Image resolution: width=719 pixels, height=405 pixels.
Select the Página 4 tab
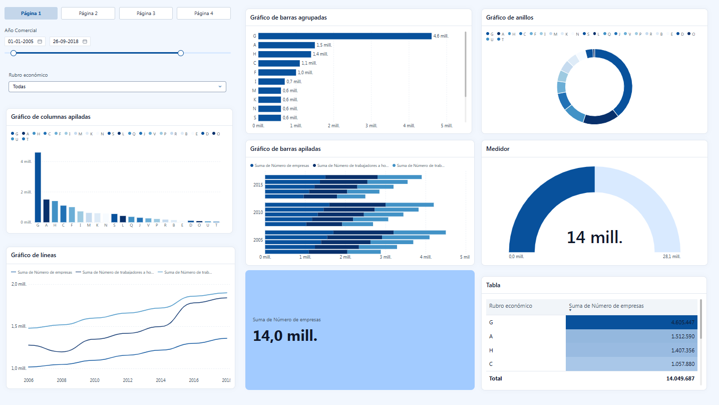[x=204, y=14]
